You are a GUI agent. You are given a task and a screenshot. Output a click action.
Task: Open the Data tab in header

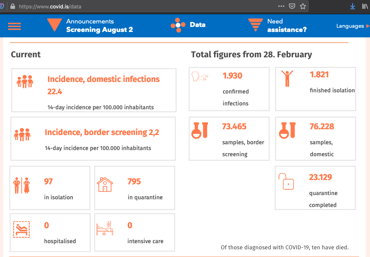coord(198,25)
